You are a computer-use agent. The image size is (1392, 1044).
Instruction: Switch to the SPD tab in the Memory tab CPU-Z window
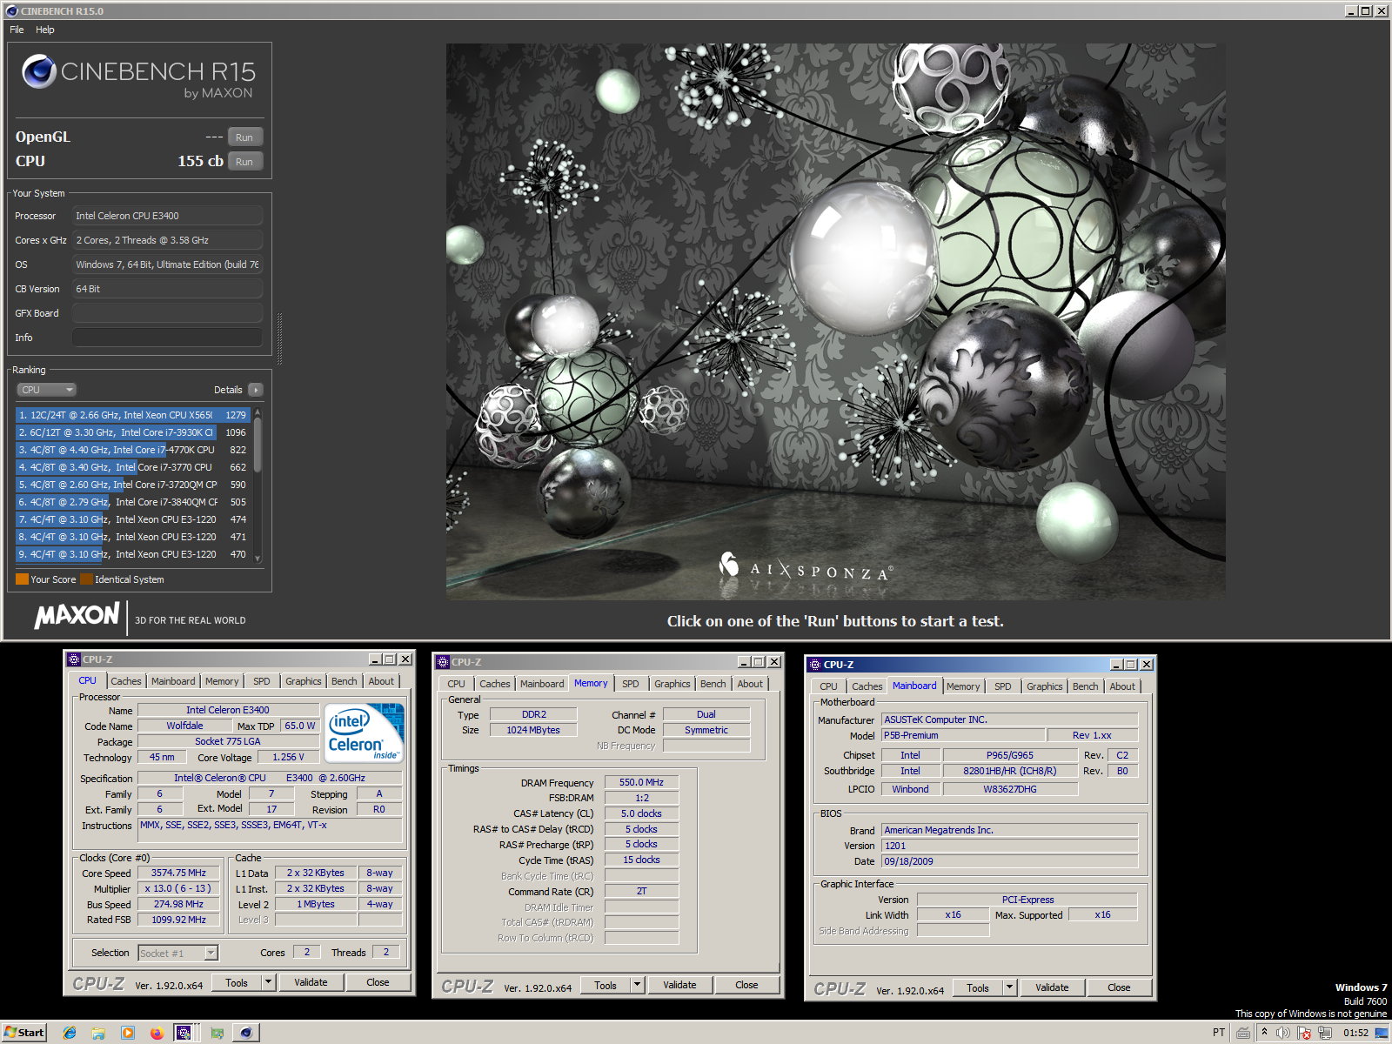(631, 684)
